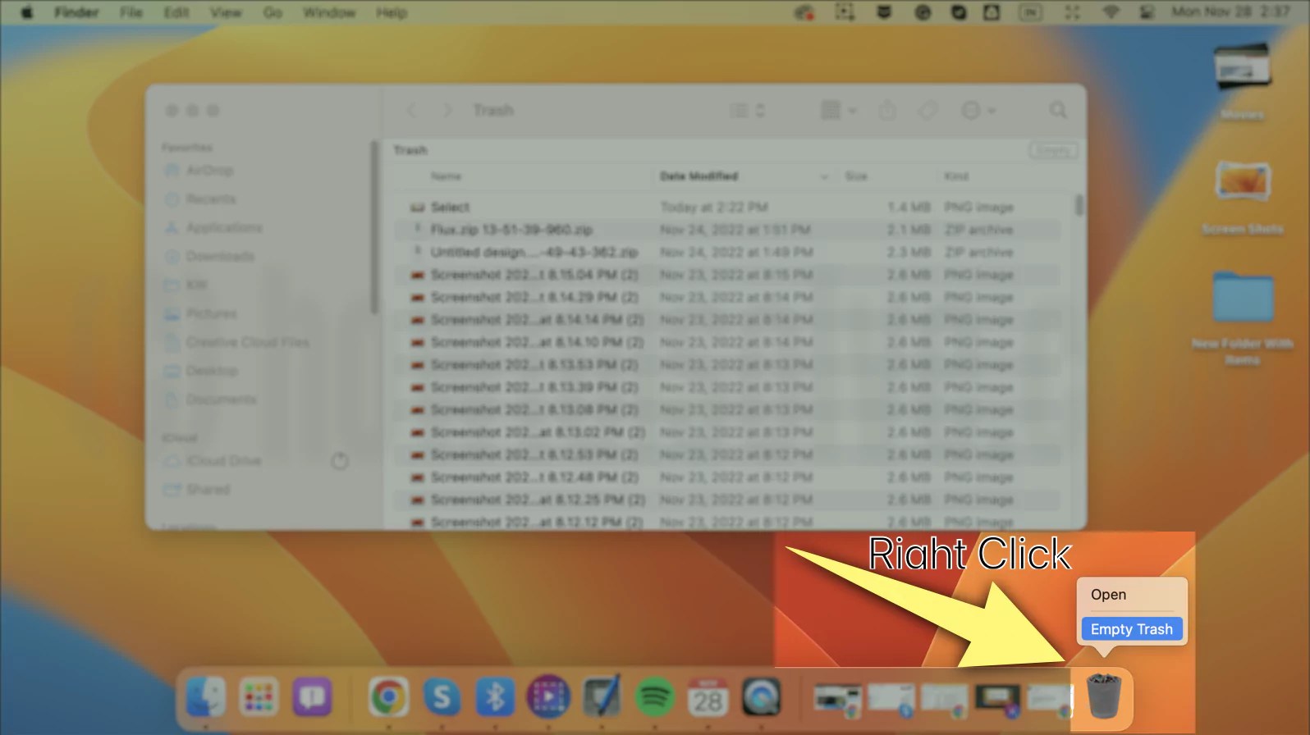The image size is (1310, 735).
Task: Open Creative Cloud Files in the sidebar
Action: 237,343
